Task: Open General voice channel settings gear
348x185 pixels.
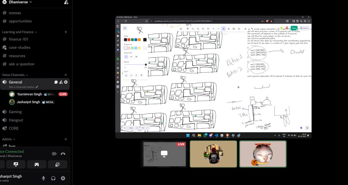Action: (66, 82)
